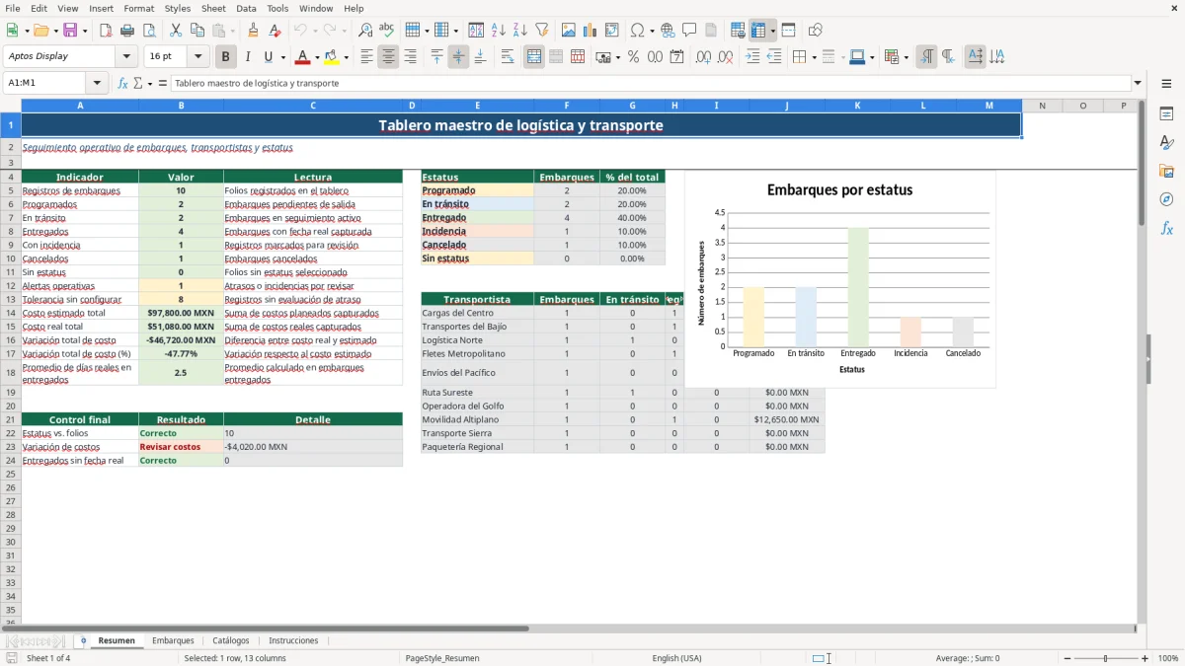Click the Print icon
The width and height of the screenshot is (1185, 666).
[127, 31]
